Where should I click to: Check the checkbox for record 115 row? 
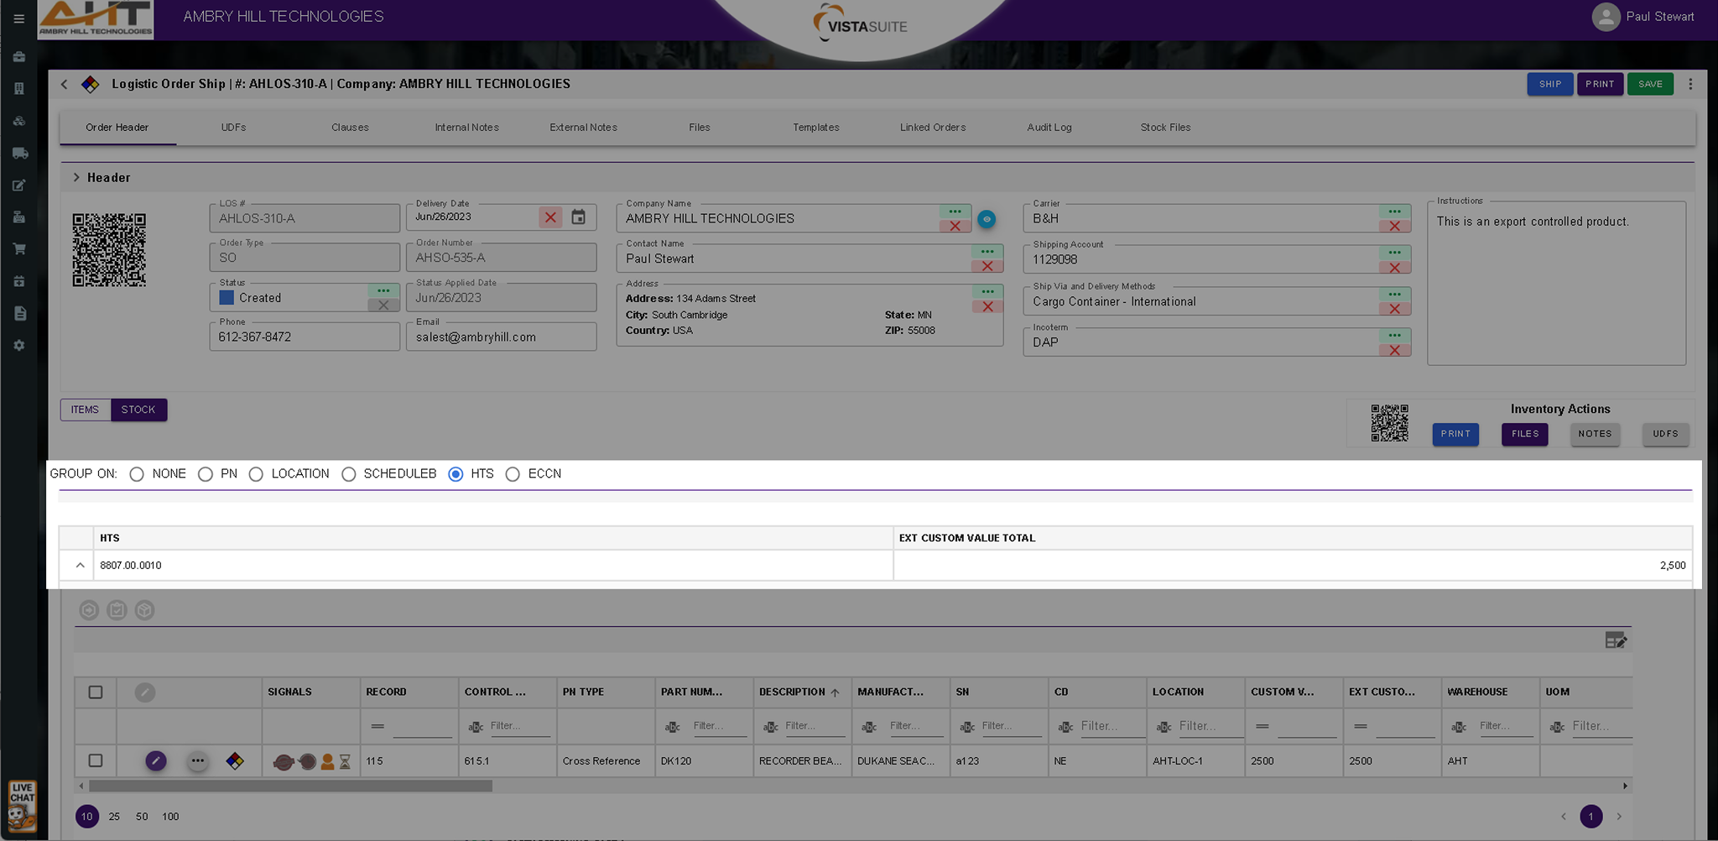pos(96,761)
